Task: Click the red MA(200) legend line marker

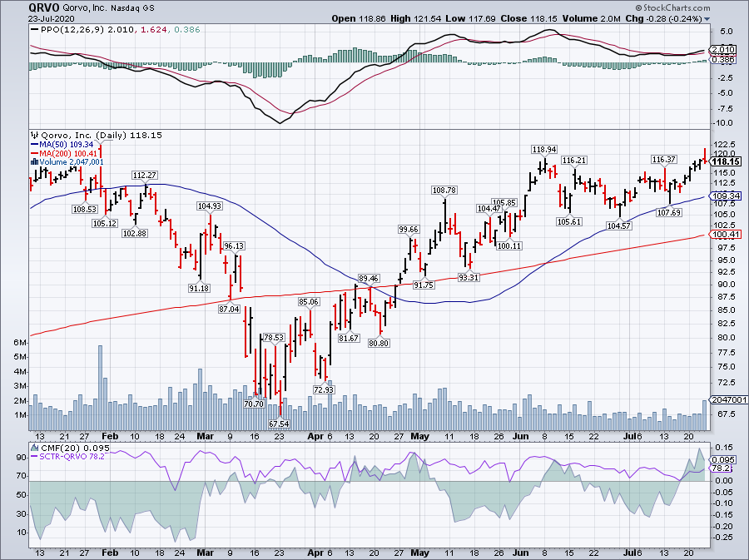Action: click(34, 153)
